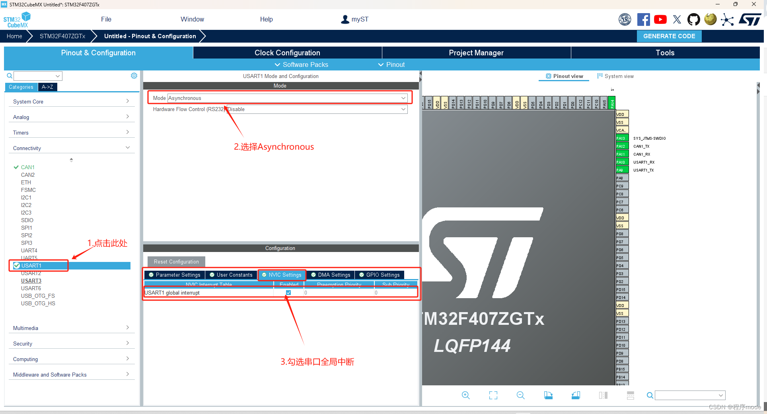Open the Pinout dropdown menu

391,64
